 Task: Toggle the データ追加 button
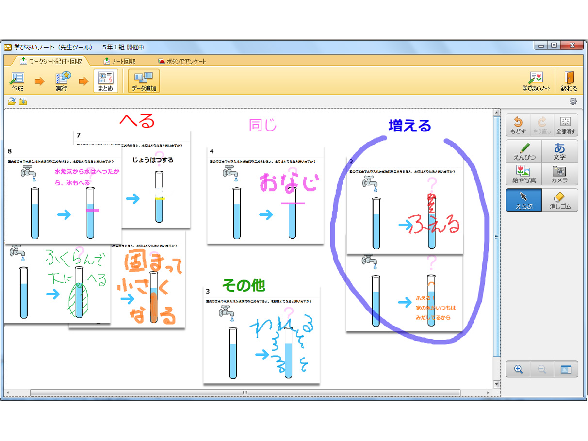coord(144,81)
